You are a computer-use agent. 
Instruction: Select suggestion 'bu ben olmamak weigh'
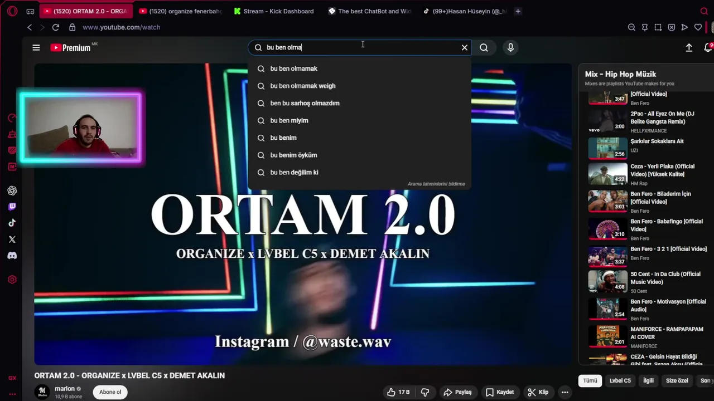(x=359, y=86)
